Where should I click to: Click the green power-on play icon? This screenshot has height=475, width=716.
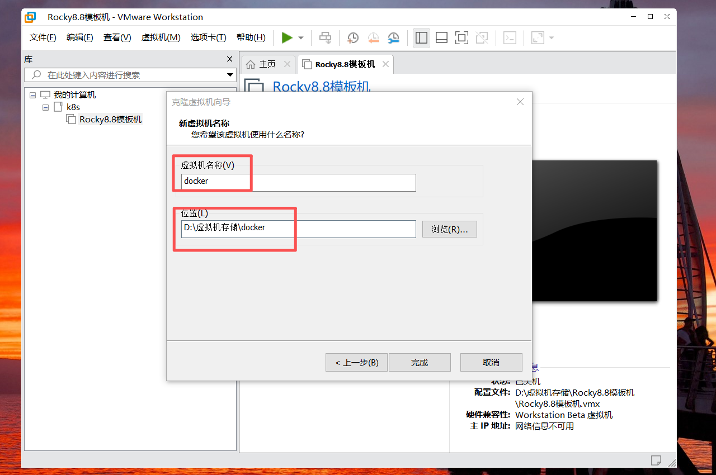pos(287,37)
